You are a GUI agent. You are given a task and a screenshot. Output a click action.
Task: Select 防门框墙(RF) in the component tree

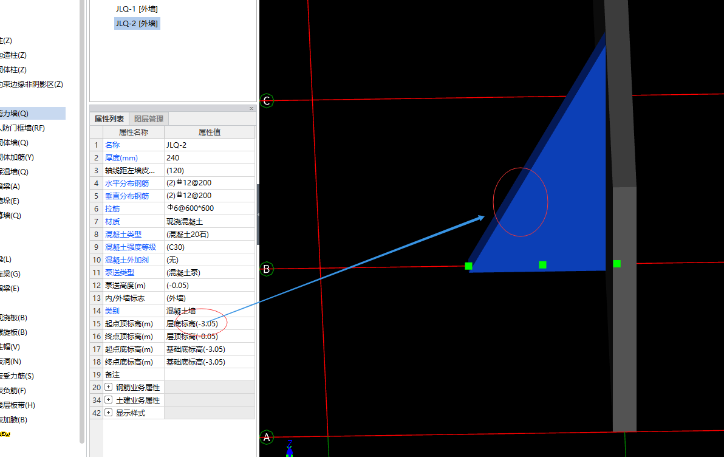click(22, 128)
